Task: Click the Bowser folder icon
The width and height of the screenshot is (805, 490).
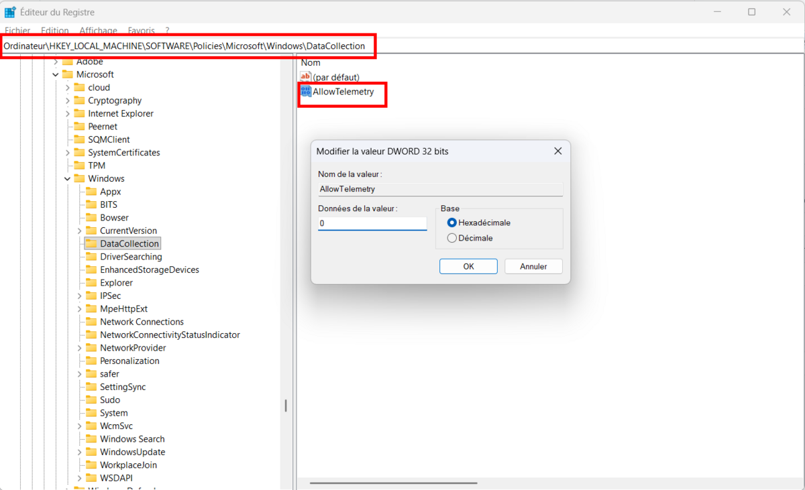Action: (91, 218)
